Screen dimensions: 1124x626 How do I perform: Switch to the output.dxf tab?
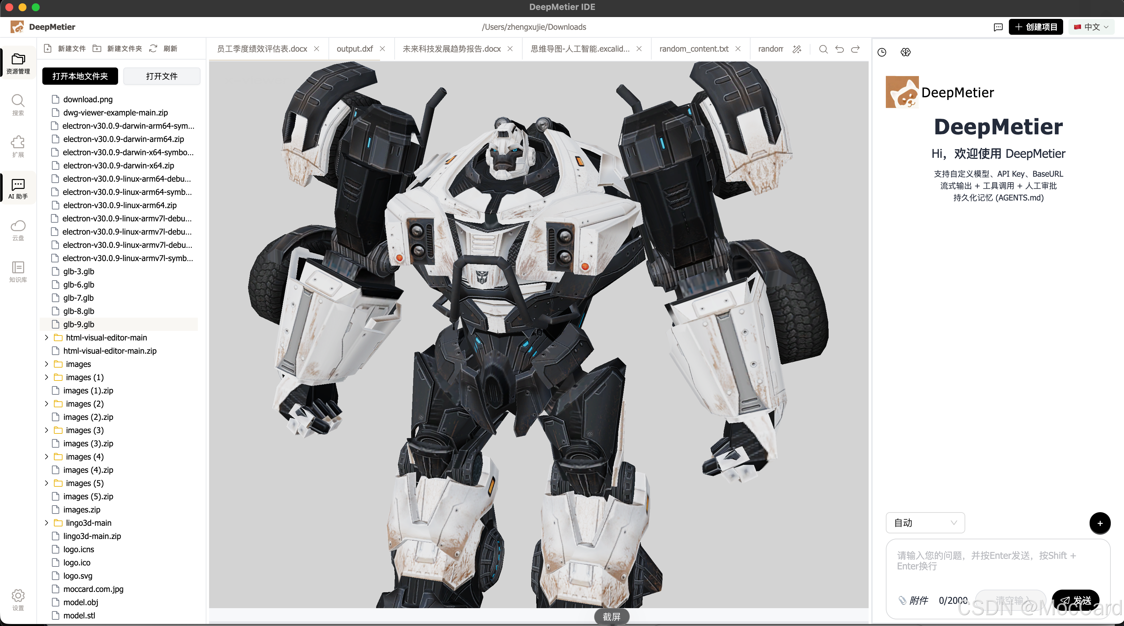pyautogui.click(x=355, y=49)
